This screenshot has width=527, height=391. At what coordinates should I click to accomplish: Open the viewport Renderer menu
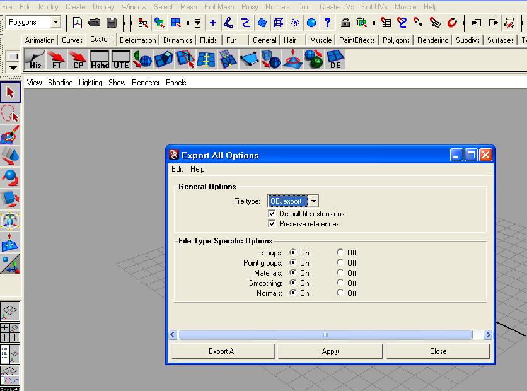(x=146, y=83)
